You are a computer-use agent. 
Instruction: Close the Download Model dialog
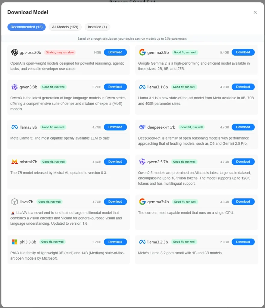(255, 12)
